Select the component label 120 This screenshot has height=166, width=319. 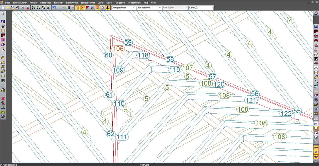[x=219, y=84]
